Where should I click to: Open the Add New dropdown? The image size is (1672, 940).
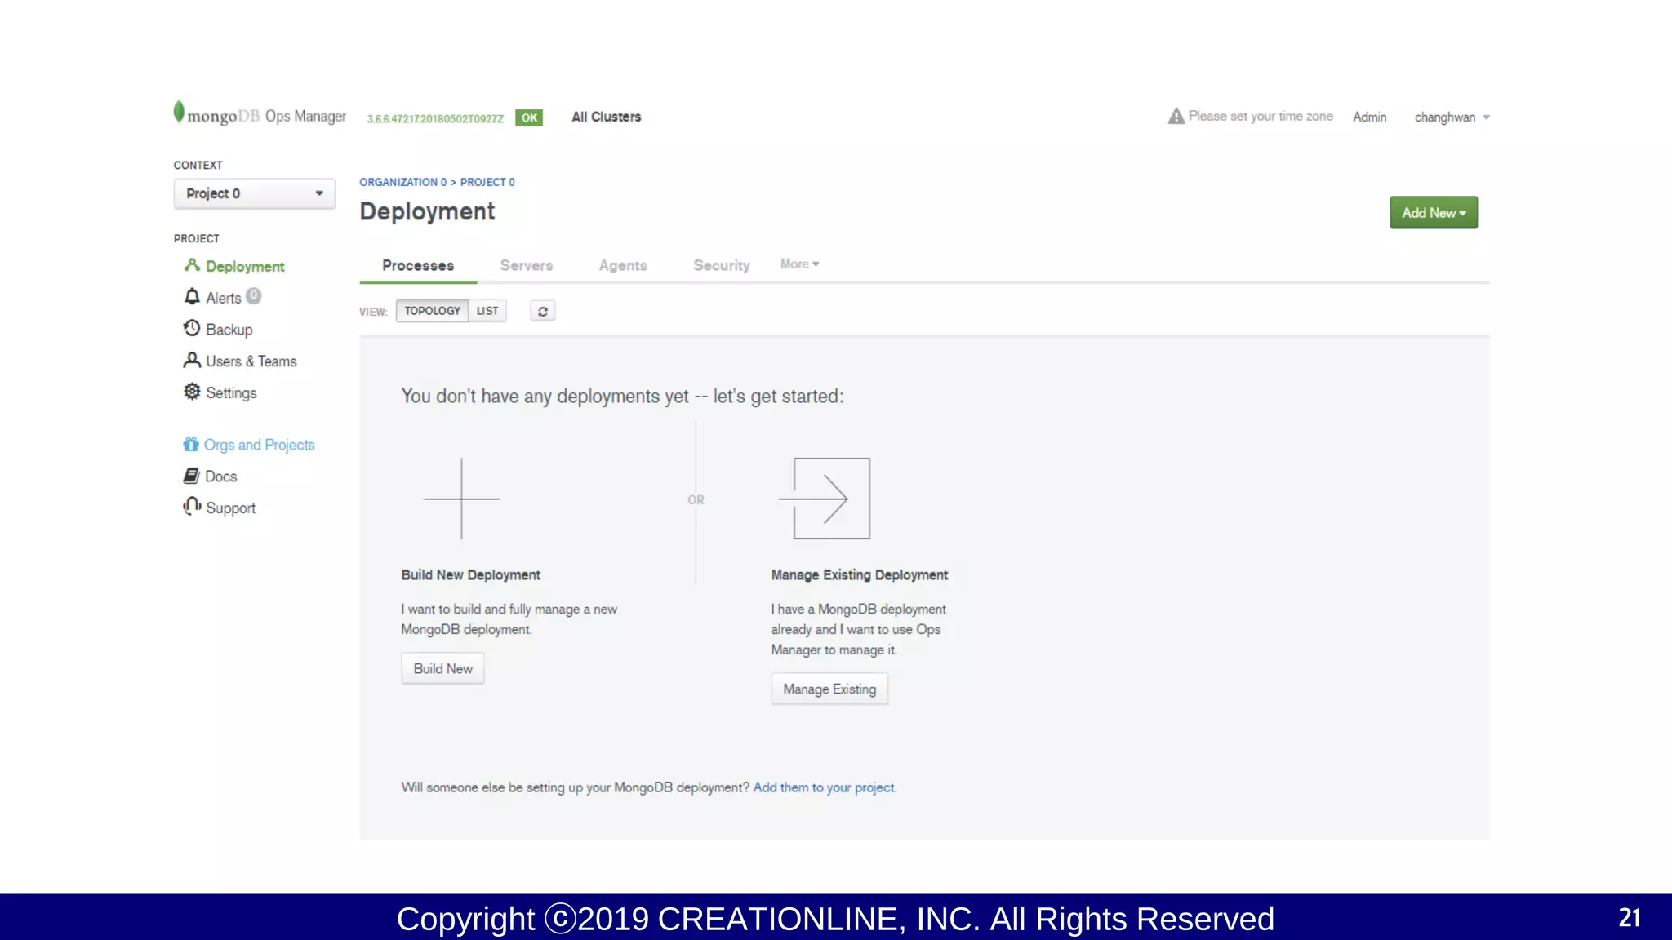click(x=1434, y=213)
